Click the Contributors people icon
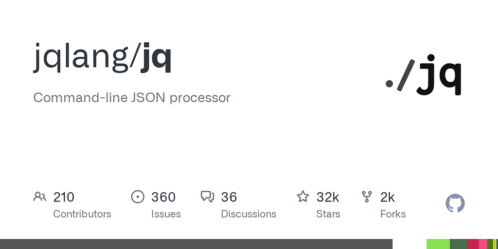The width and height of the screenshot is (498, 249). (40, 197)
